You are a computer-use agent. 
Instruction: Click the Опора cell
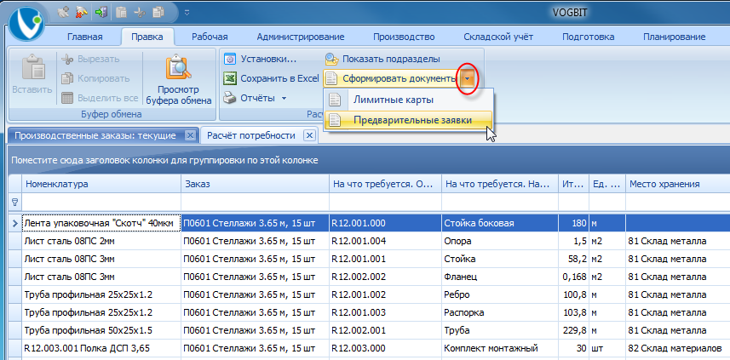[x=500, y=241]
